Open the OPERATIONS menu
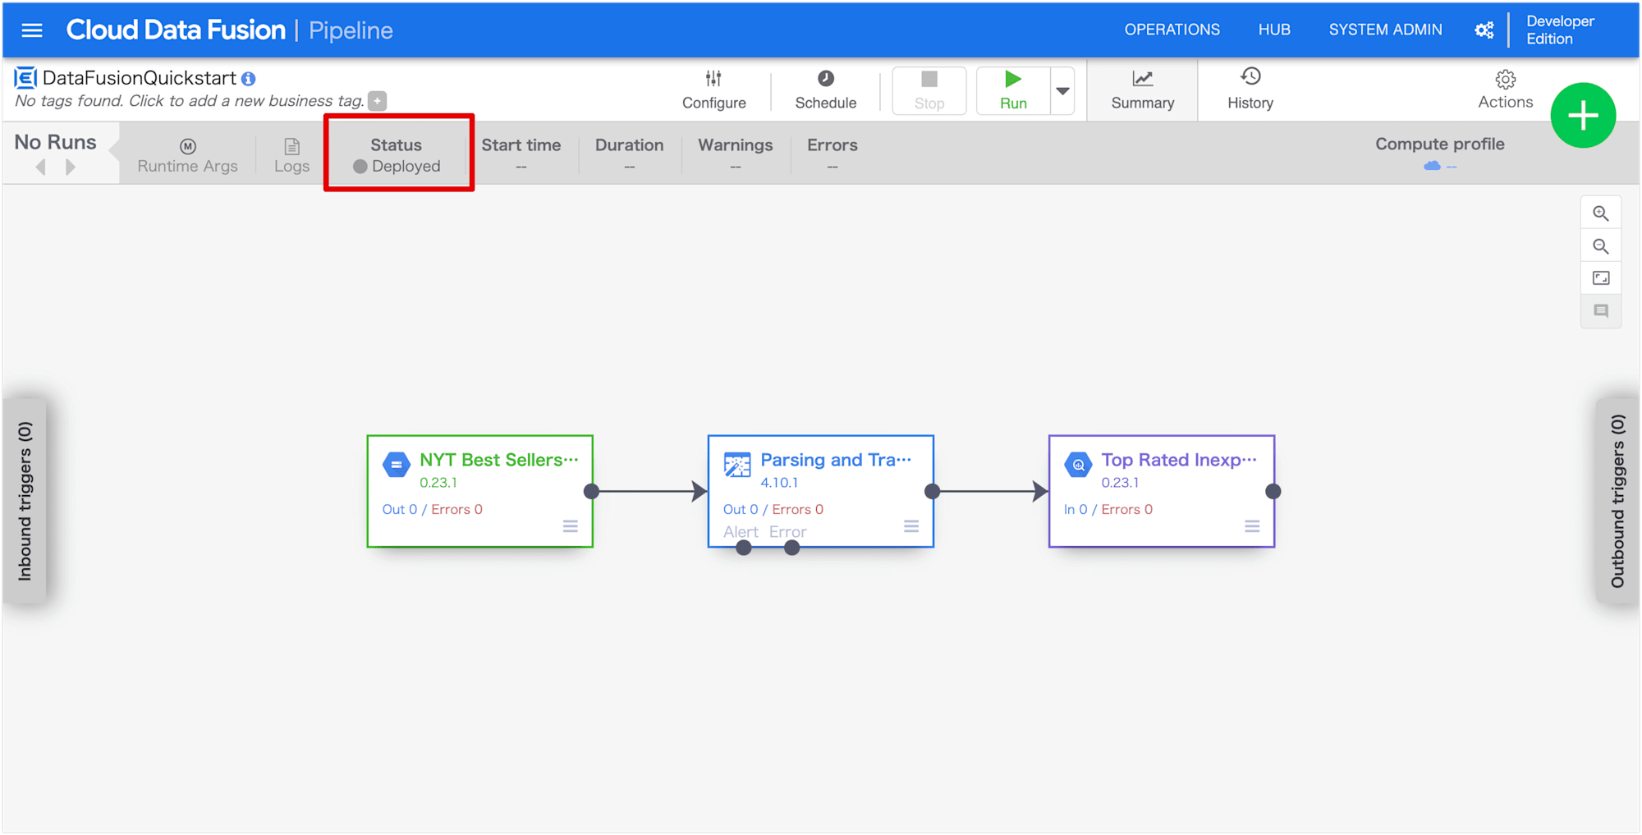This screenshot has width=1642, height=835. pos(1172,30)
